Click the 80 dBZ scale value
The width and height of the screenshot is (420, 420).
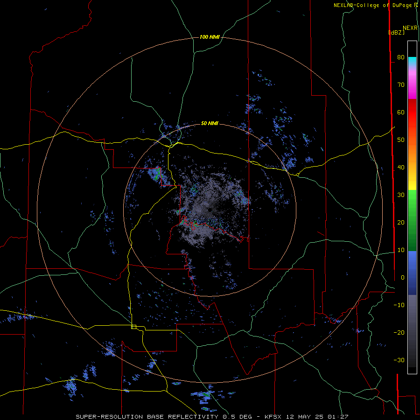point(401,57)
